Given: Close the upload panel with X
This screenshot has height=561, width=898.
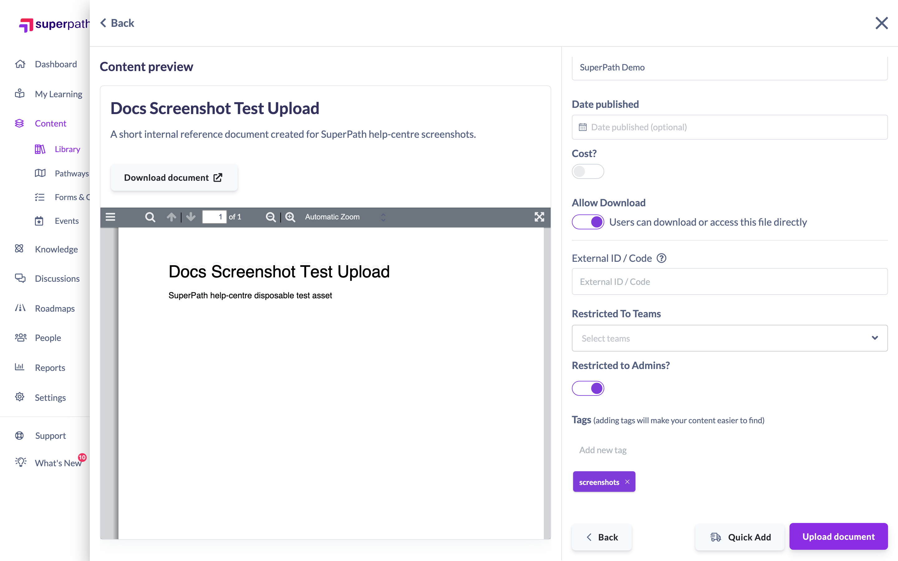Looking at the screenshot, I should [x=881, y=23].
